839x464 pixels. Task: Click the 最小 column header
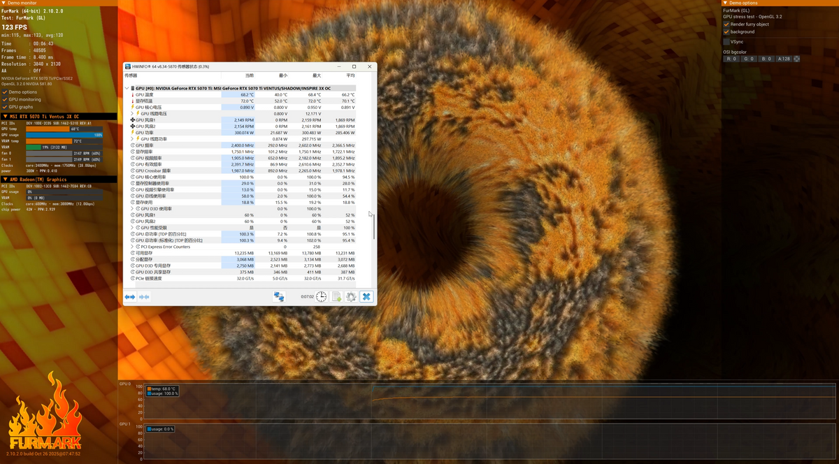point(282,75)
